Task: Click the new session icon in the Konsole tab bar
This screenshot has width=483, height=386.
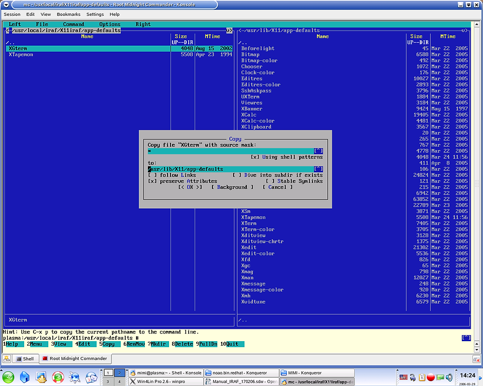Action: click(x=7, y=358)
